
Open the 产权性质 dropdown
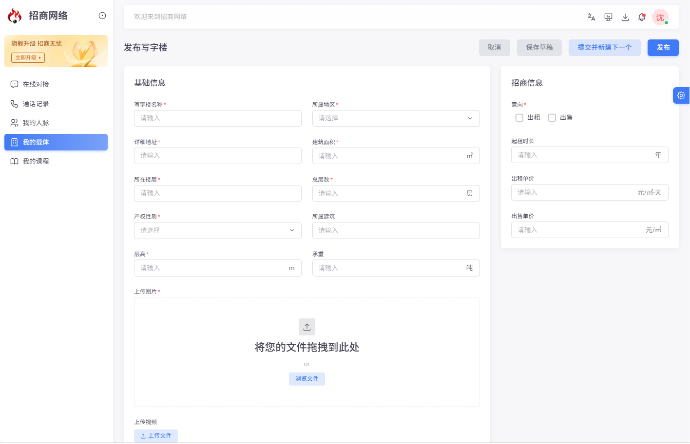point(218,231)
